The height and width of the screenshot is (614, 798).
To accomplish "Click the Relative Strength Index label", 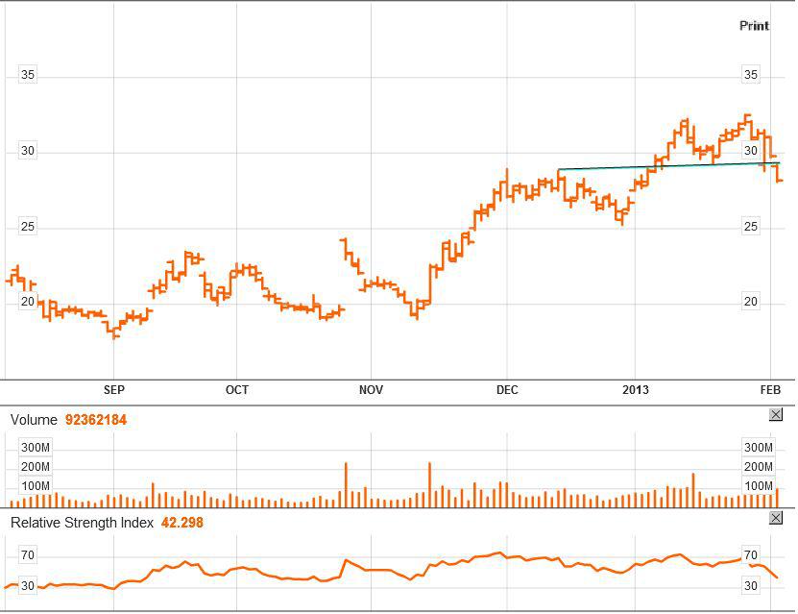I will point(82,523).
